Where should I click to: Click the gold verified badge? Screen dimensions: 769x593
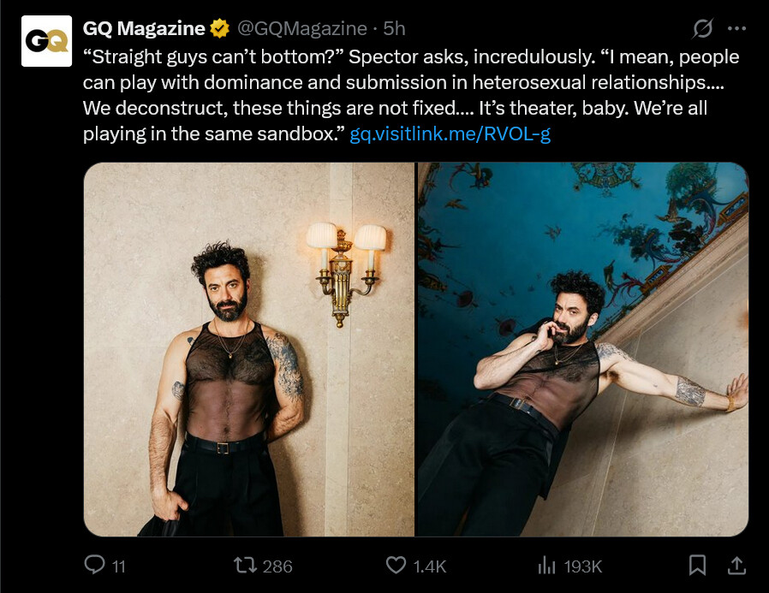click(219, 28)
